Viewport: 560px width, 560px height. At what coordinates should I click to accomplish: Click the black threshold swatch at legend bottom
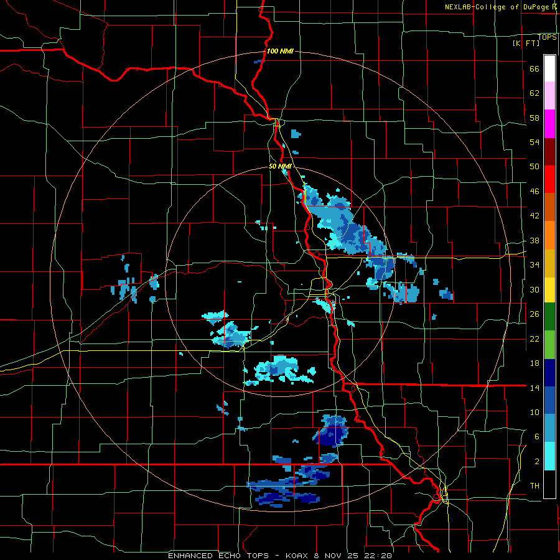click(x=549, y=484)
